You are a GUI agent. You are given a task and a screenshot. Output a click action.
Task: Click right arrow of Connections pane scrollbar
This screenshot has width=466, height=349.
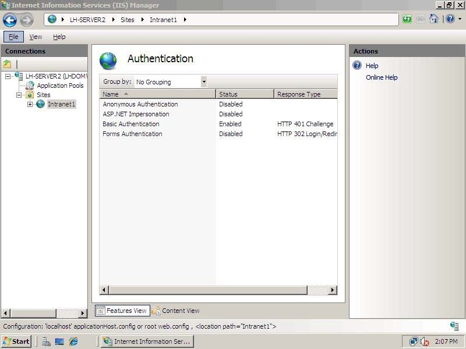click(x=83, y=313)
